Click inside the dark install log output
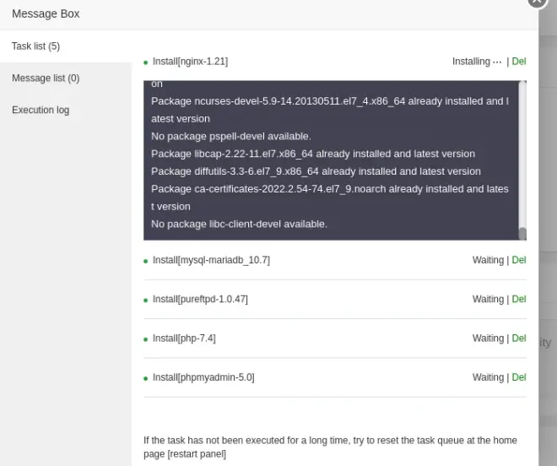 tap(331, 160)
